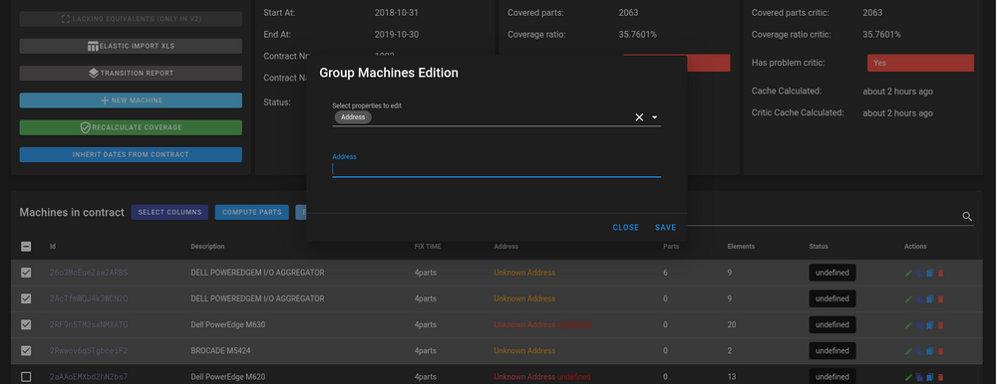The height and width of the screenshot is (384, 997).
Task: Click Dell PowerEdge M630 description cell
Action: click(x=227, y=325)
